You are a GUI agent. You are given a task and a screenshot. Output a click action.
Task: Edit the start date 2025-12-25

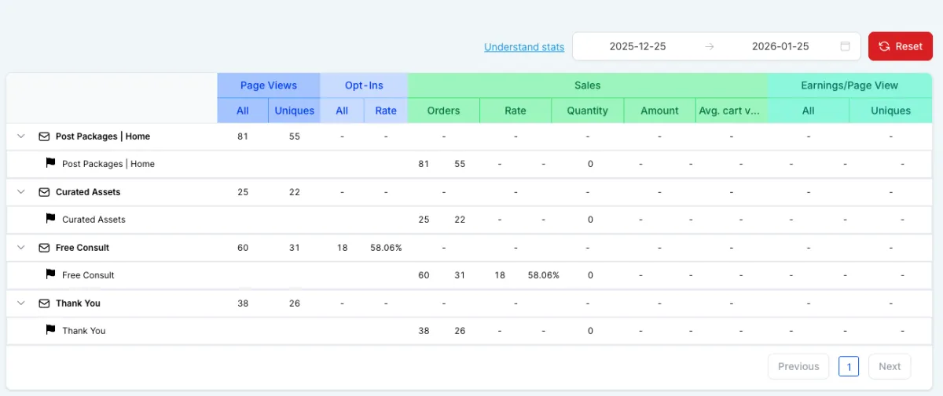coord(637,46)
